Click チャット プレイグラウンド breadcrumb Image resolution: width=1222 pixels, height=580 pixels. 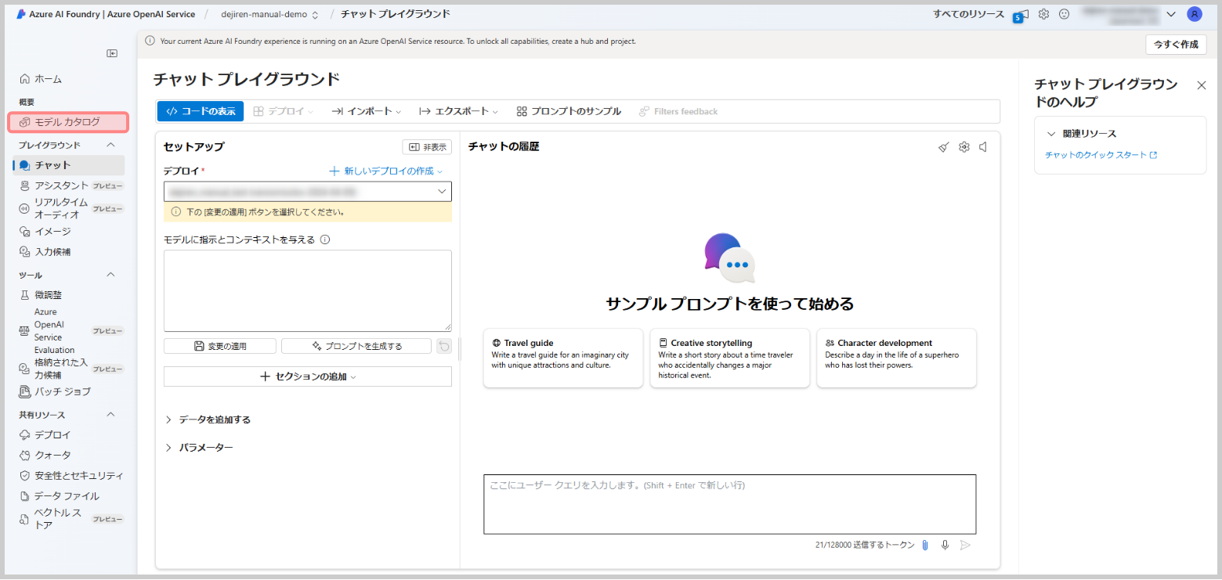click(x=396, y=14)
